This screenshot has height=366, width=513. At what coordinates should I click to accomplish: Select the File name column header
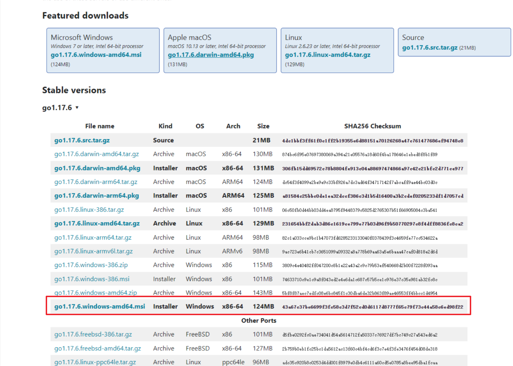pyautogui.click(x=100, y=126)
